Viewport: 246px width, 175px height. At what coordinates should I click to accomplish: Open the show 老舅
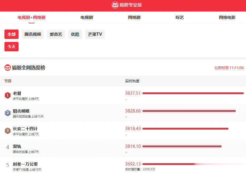(x=17, y=94)
